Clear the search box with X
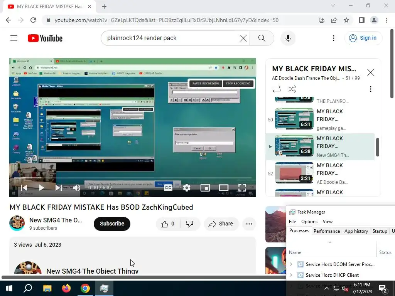 [243, 38]
